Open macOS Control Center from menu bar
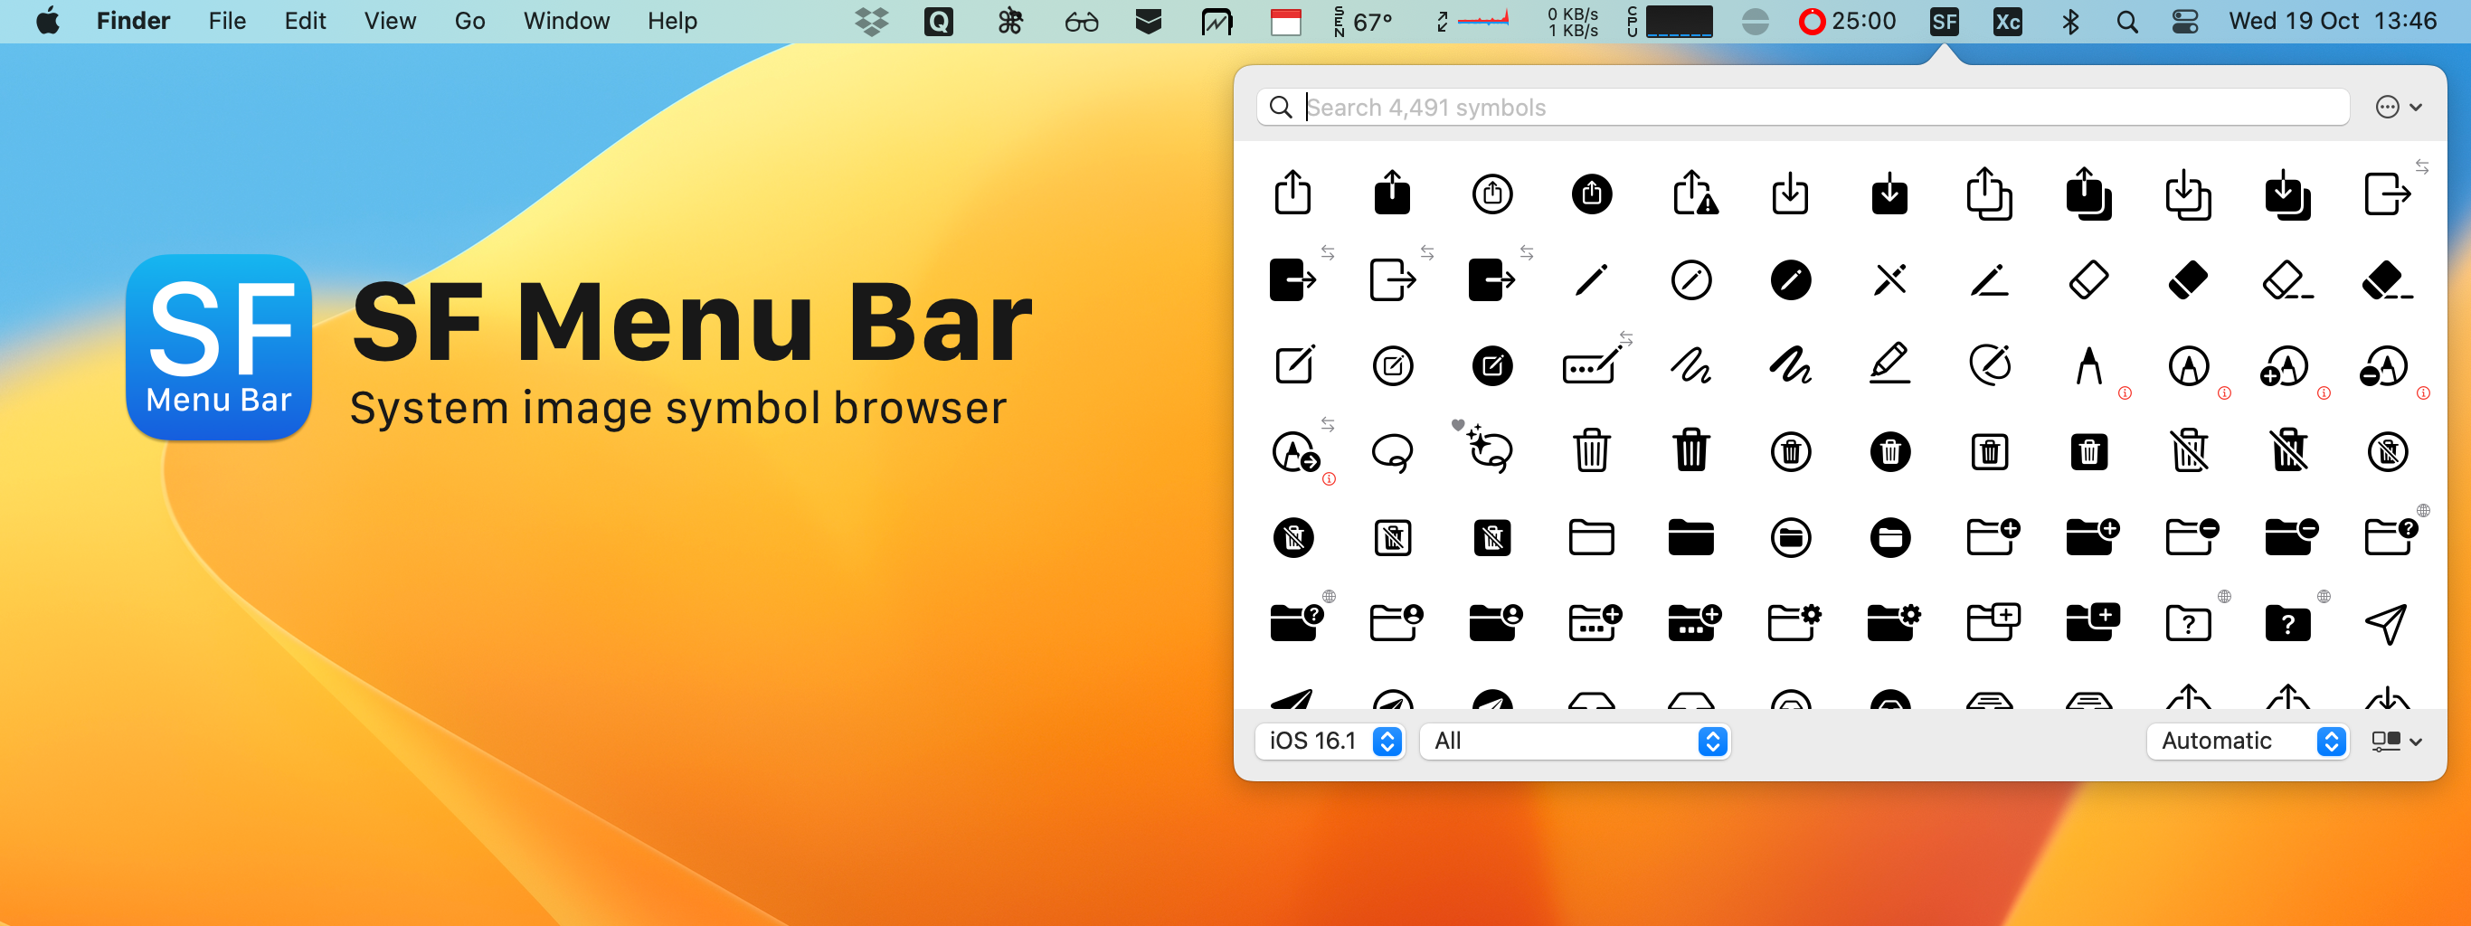Image resolution: width=2471 pixels, height=926 pixels. point(2184,21)
